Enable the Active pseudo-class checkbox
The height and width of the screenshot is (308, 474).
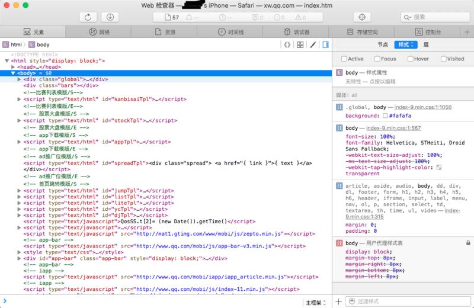(344, 59)
